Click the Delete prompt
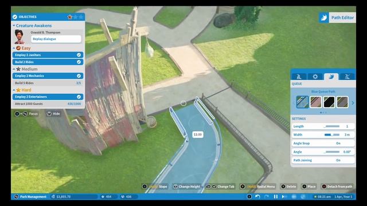The image size is (367, 206). [x=288, y=187]
